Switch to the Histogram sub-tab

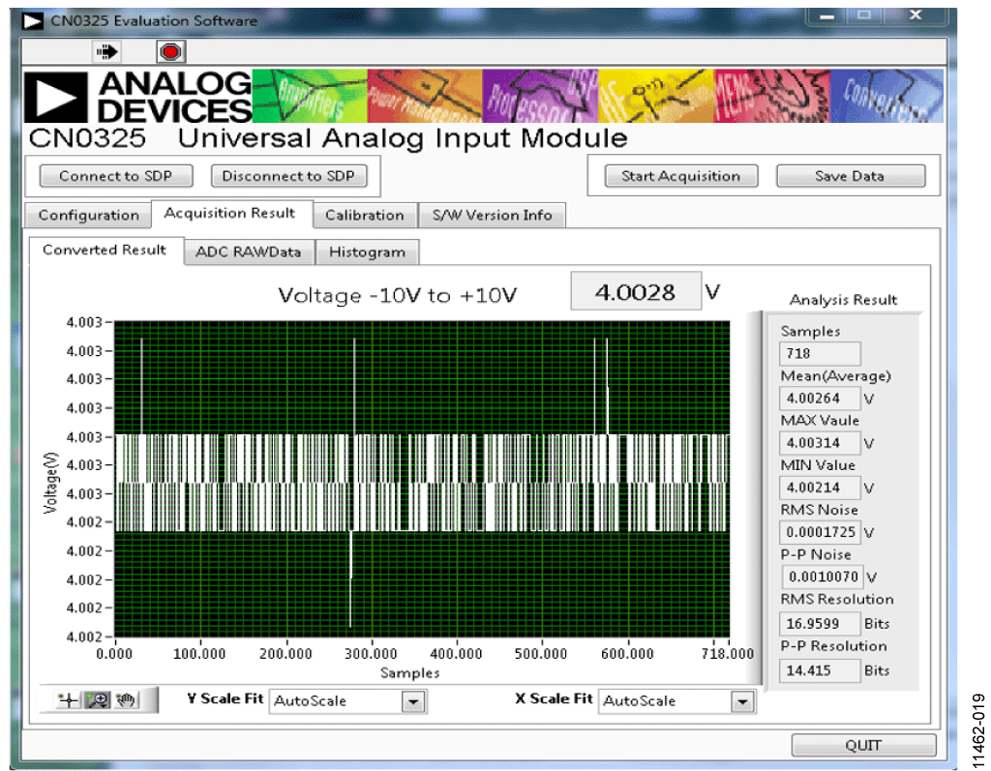[x=367, y=252]
